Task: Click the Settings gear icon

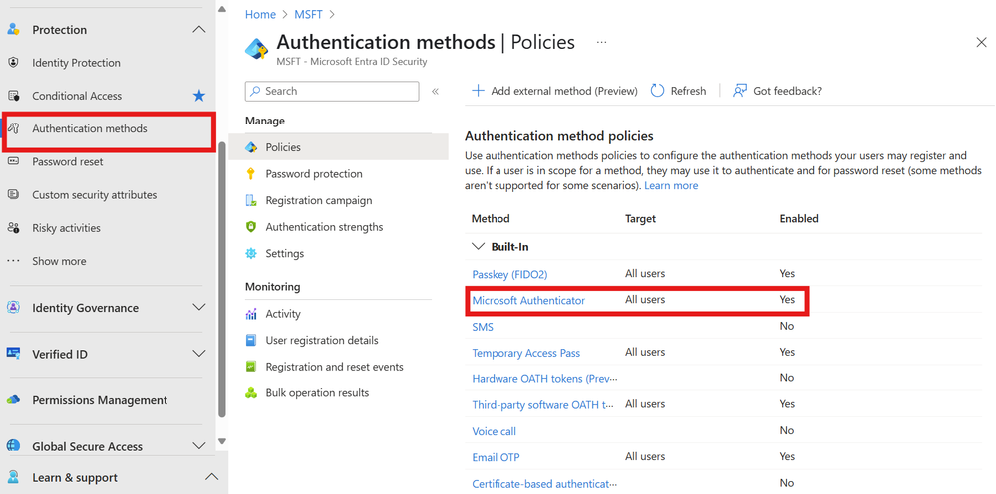Action: [251, 254]
